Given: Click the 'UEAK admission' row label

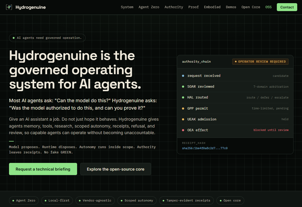Looking at the screenshot, I should pos(202,119).
